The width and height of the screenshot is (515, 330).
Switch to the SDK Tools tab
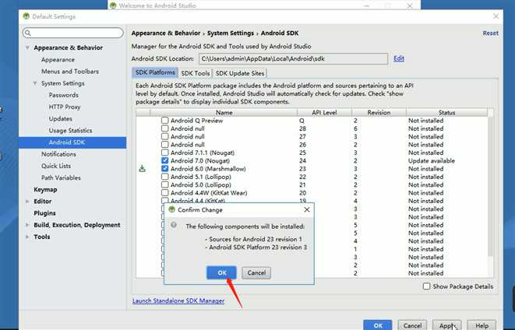pos(195,73)
